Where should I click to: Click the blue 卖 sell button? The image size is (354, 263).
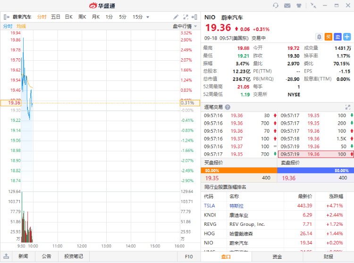point(337,37)
